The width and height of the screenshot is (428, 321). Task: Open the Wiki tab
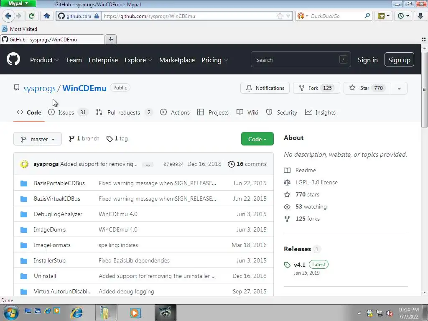247,112
